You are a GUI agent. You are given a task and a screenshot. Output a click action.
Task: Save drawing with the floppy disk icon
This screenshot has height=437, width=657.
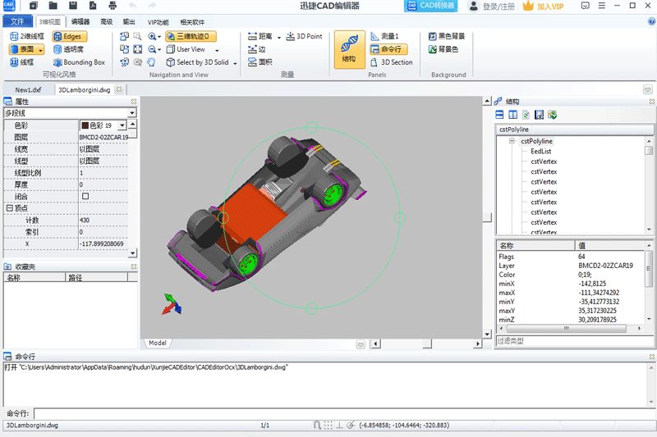(73, 6)
